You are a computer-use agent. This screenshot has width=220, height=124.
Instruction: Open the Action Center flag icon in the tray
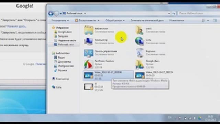tap(180, 118)
